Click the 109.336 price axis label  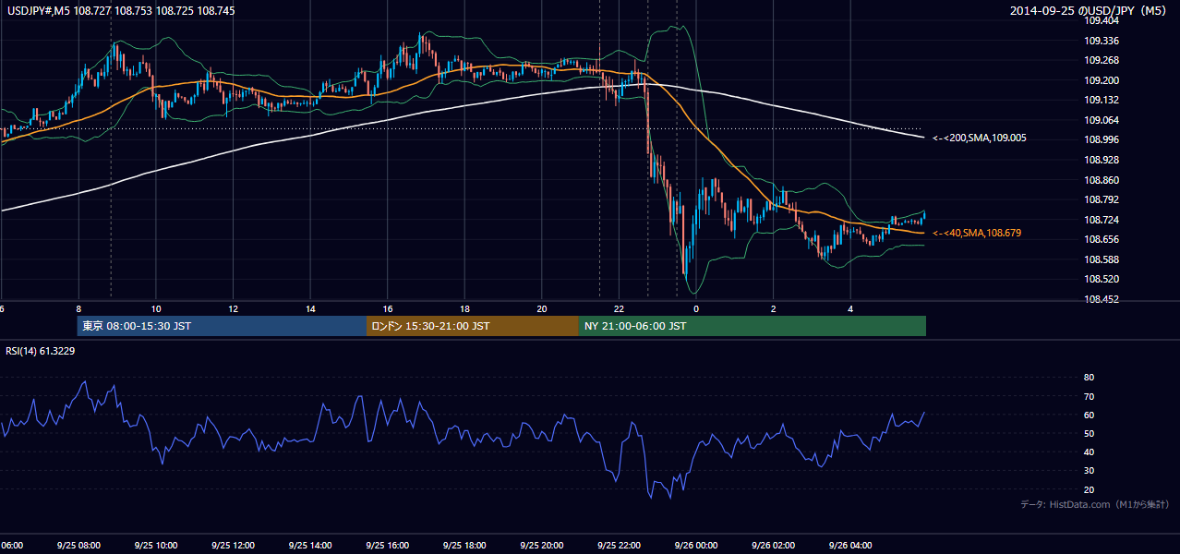(1102, 41)
